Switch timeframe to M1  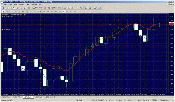44,12
